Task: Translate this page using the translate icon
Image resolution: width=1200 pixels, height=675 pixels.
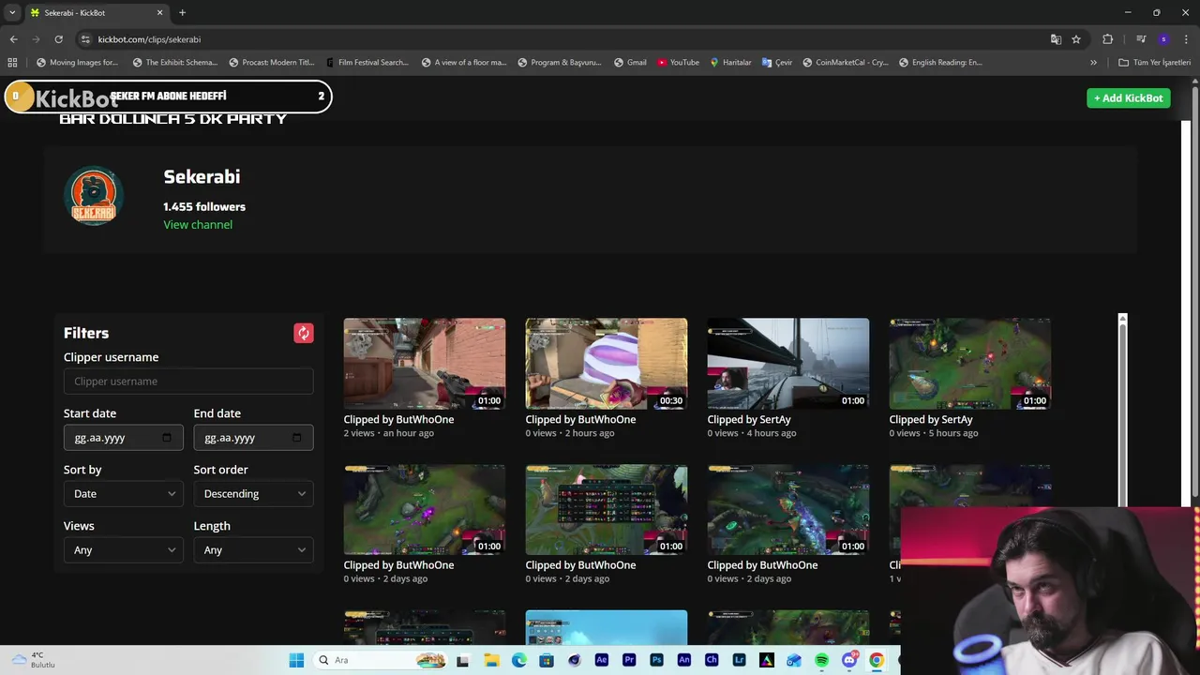Action: (1056, 39)
